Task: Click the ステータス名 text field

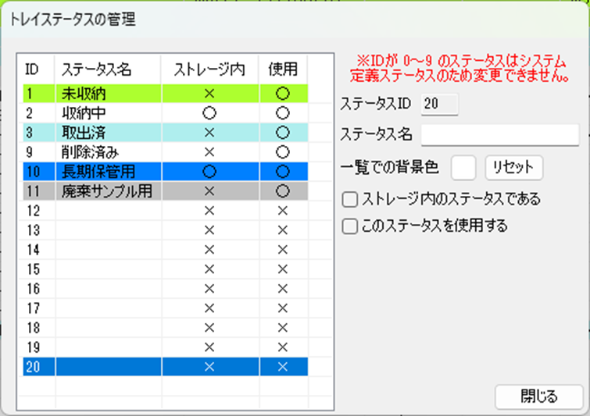Action: tap(499, 134)
